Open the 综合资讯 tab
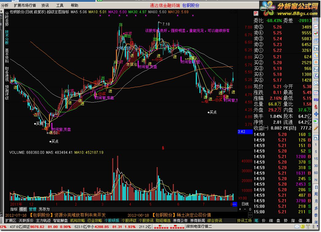The image size is (321, 232). tap(215, 221)
